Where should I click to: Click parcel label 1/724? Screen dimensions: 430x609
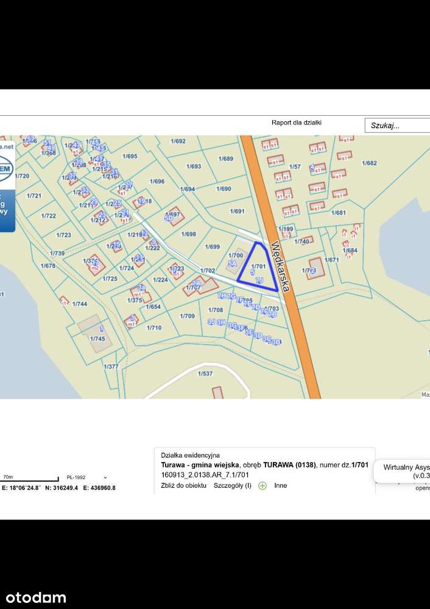click(x=127, y=268)
